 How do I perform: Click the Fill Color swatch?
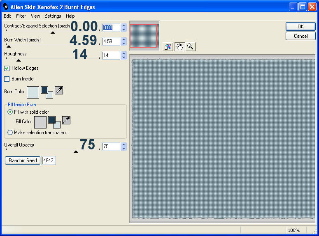pos(40,122)
